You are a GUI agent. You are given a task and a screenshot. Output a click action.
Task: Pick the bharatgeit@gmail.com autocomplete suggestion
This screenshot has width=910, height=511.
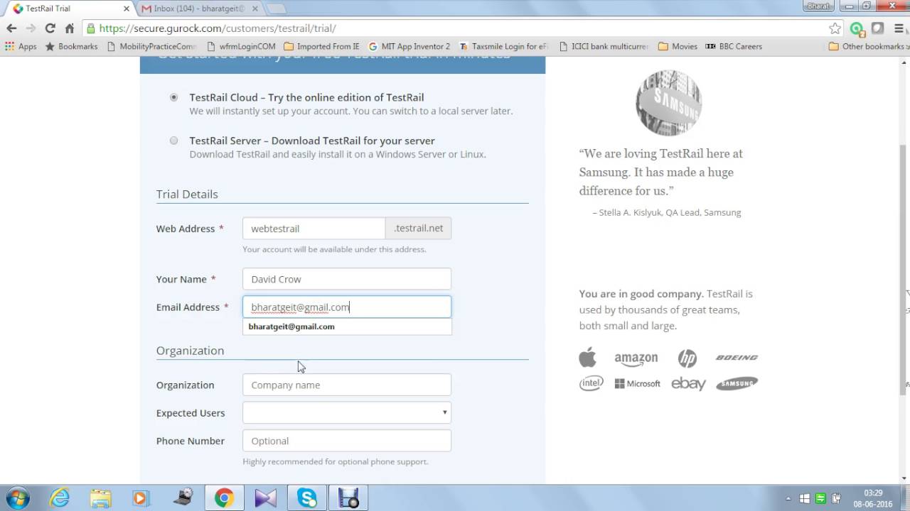coord(347,326)
